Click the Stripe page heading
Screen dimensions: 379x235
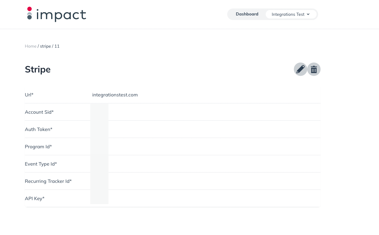click(x=38, y=69)
